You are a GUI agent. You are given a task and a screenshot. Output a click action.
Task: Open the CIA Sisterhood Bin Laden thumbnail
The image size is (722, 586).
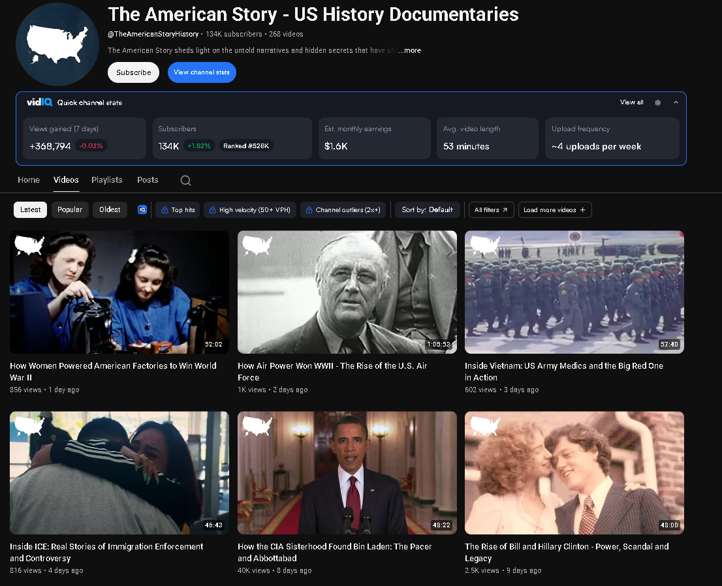pos(347,473)
